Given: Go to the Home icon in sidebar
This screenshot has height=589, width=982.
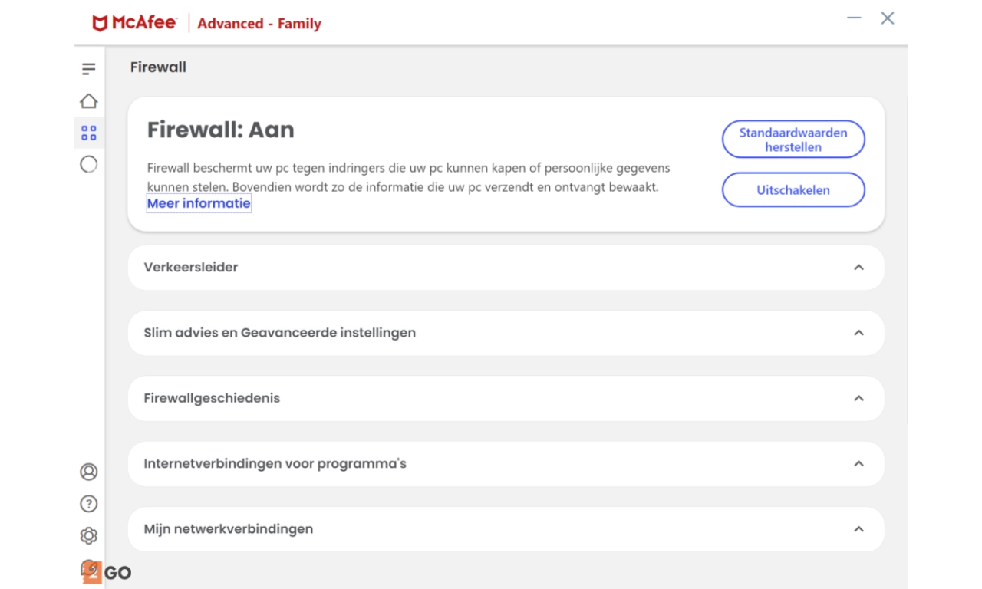Looking at the screenshot, I should tap(89, 101).
